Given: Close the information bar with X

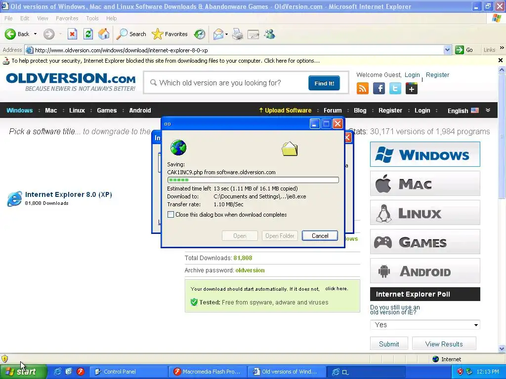Looking at the screenshot, I should pyautogui.click(x=501, y=60).
